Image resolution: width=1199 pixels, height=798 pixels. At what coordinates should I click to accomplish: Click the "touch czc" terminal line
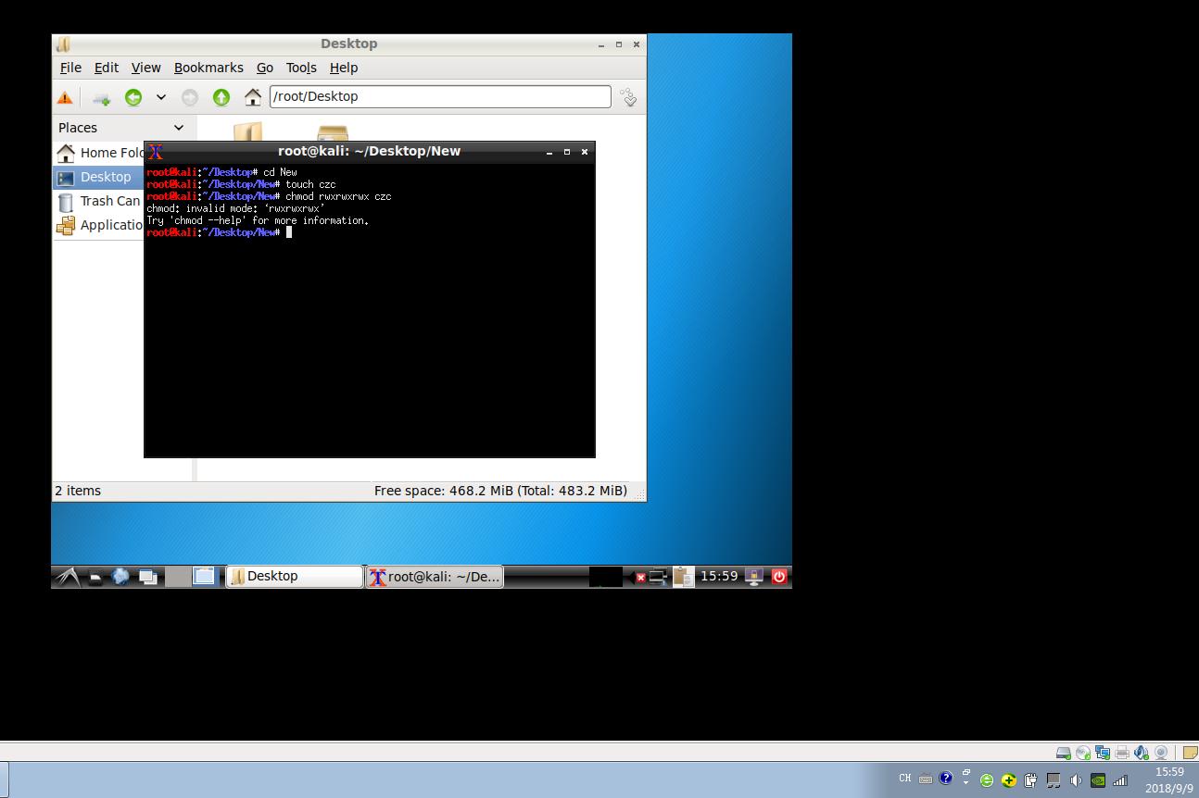[241, 184]
